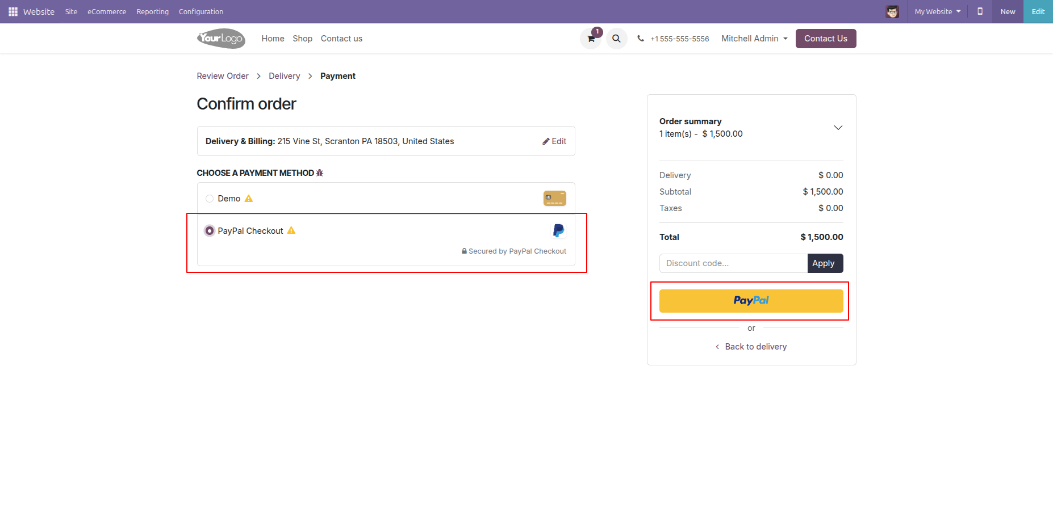
Task: Click the Payment breadcrumb step
Action: [338, 76]
